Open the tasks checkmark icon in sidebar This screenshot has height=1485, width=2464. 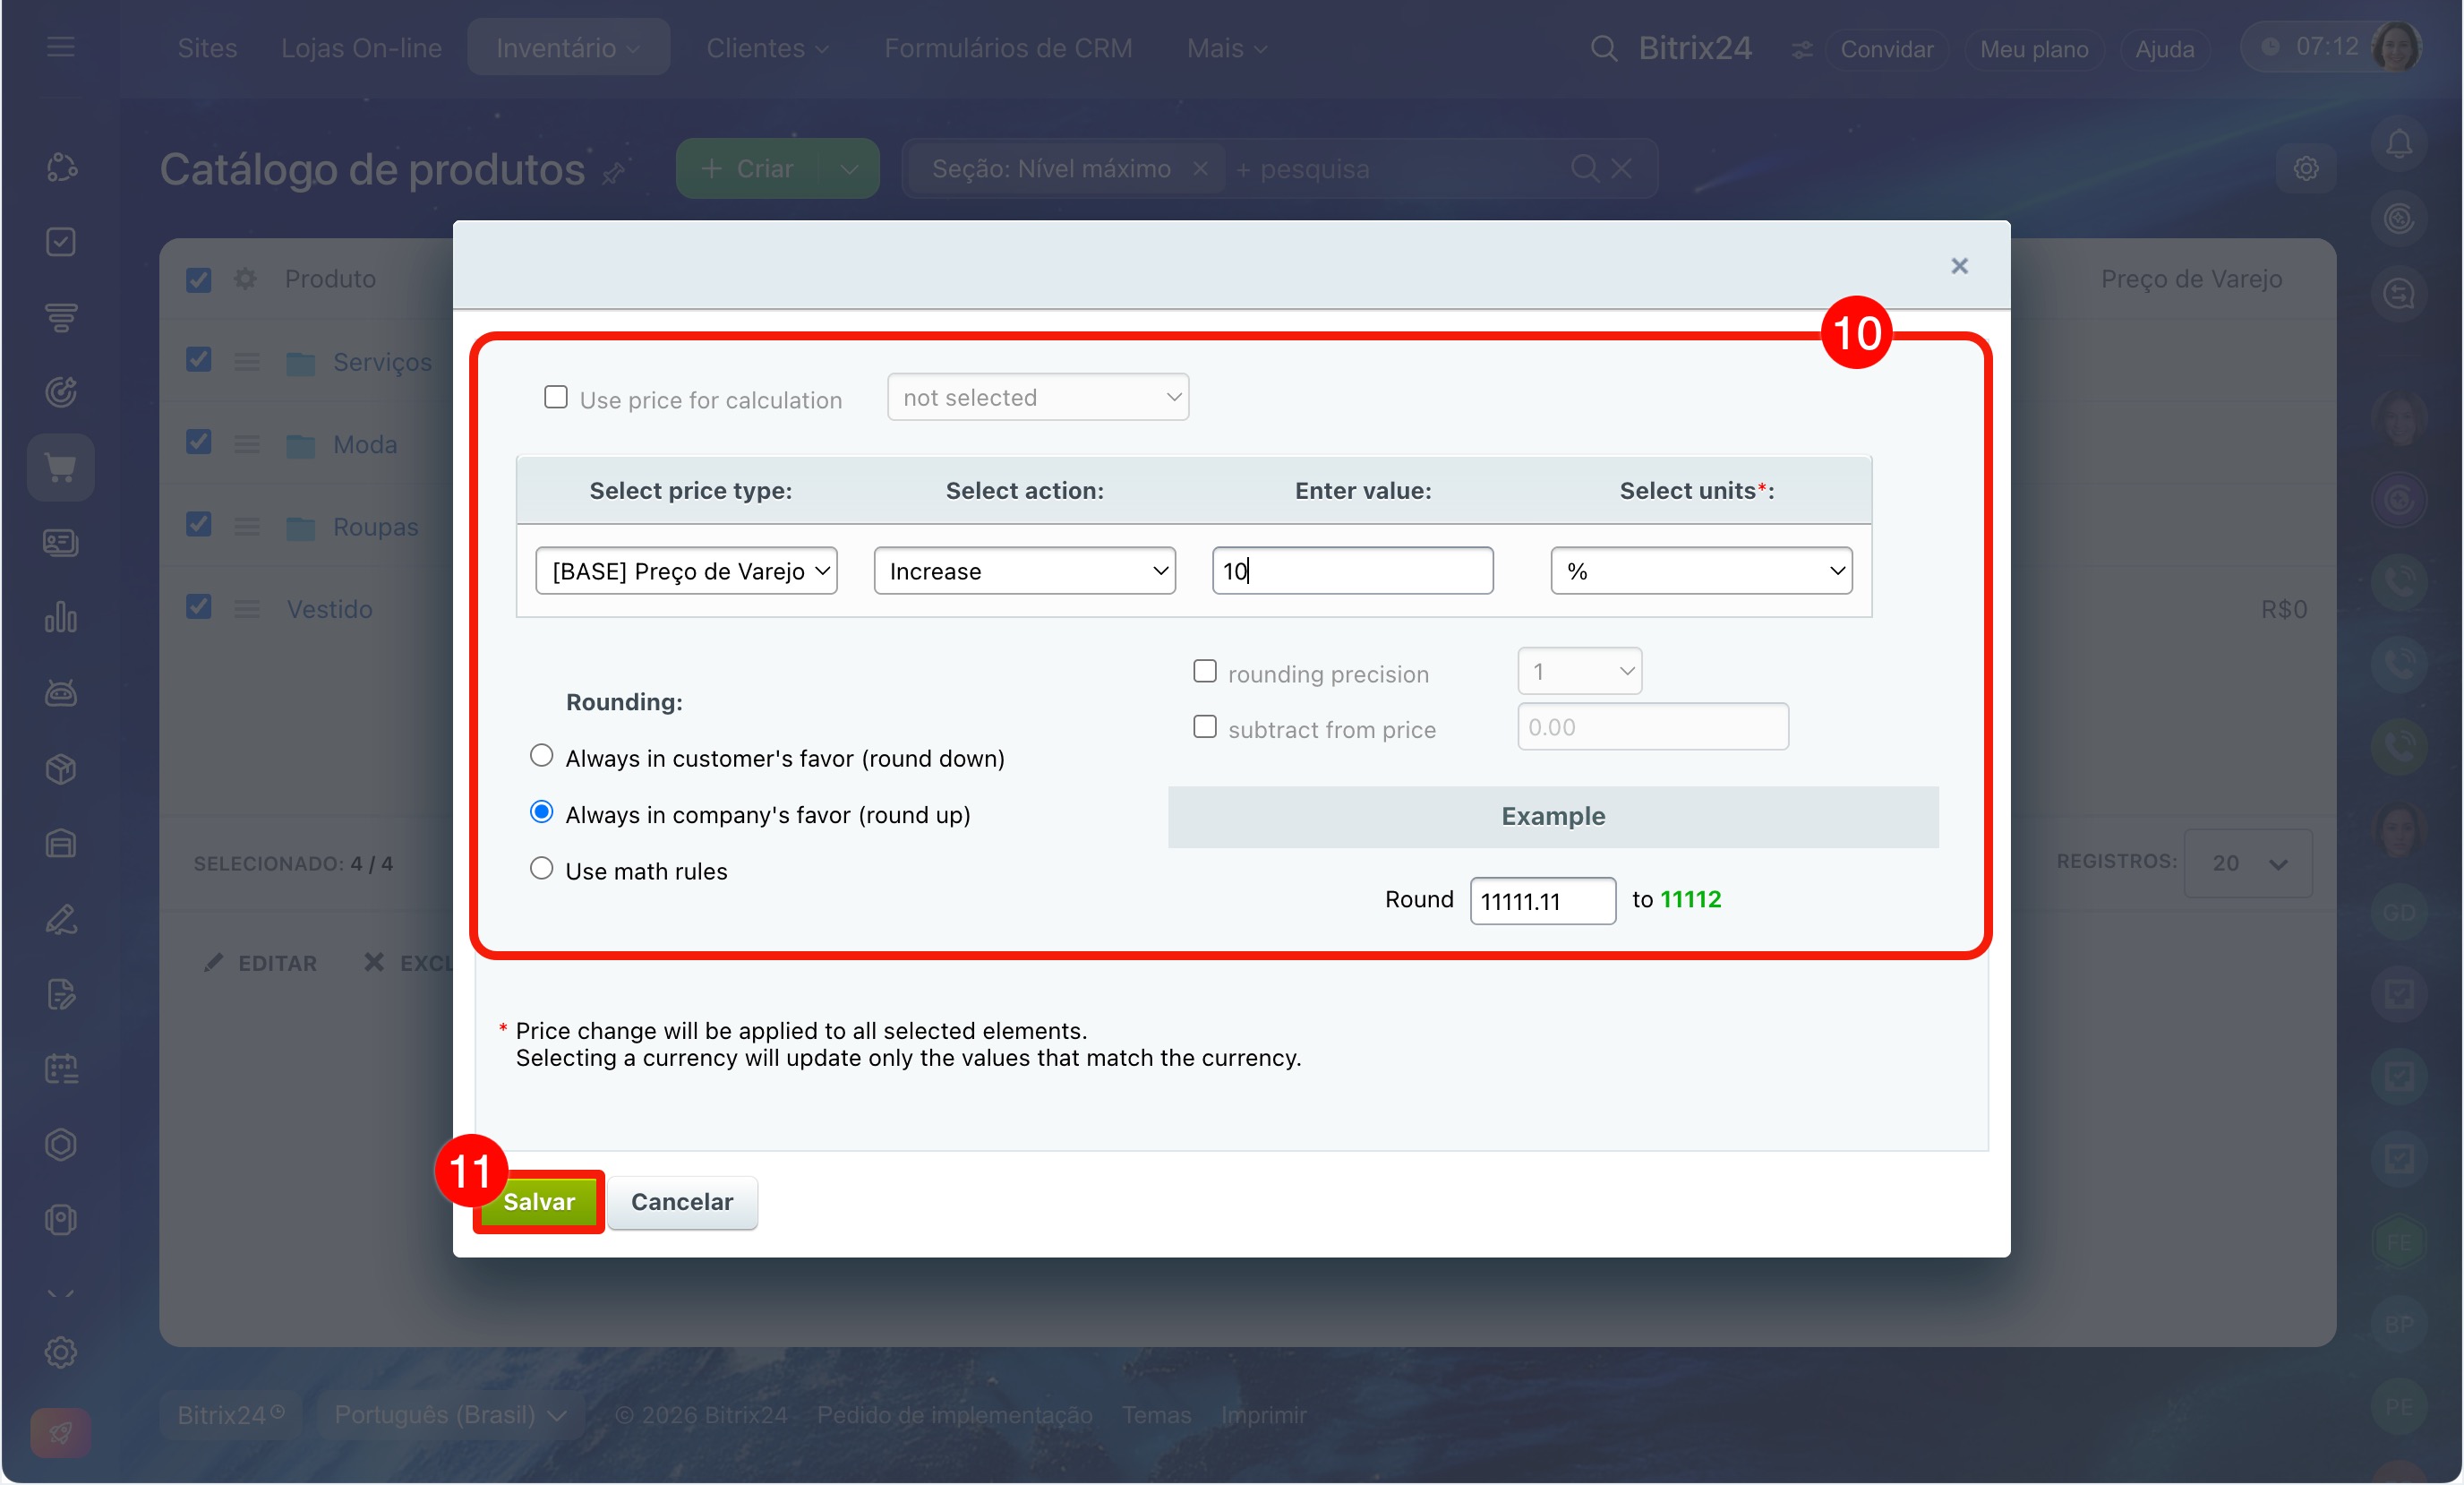61,242
